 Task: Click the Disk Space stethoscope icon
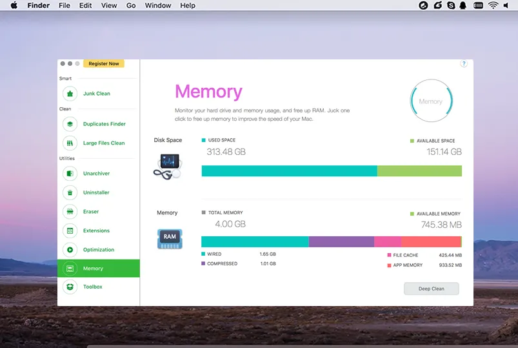pos(168,165)
